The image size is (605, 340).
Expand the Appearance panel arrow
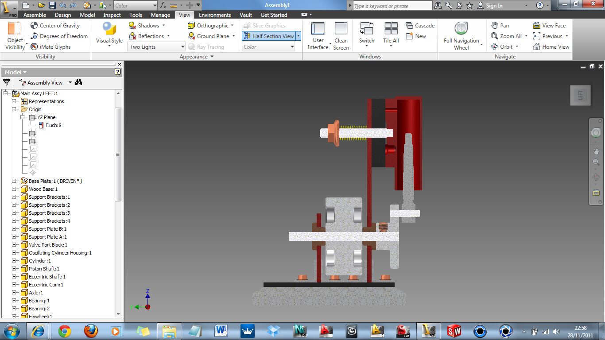212,57
